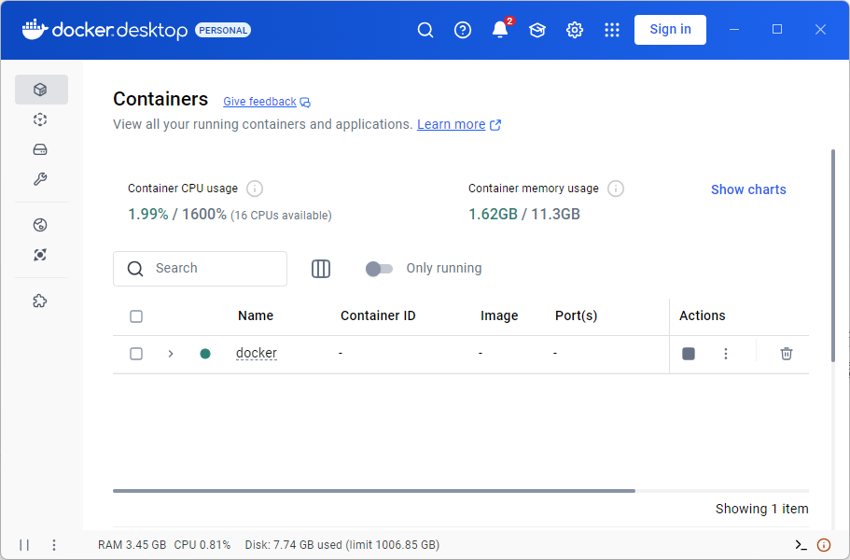Click the search magnifier in header
Viewport: 850px width, 560px height.
pos(425,30)
